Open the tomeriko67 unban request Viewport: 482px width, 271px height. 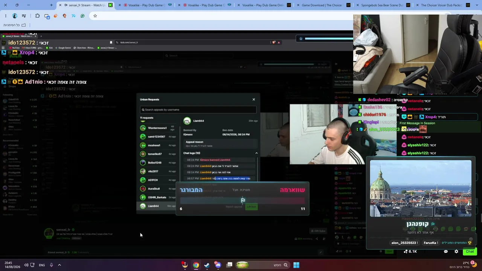(x=158, y=154)
